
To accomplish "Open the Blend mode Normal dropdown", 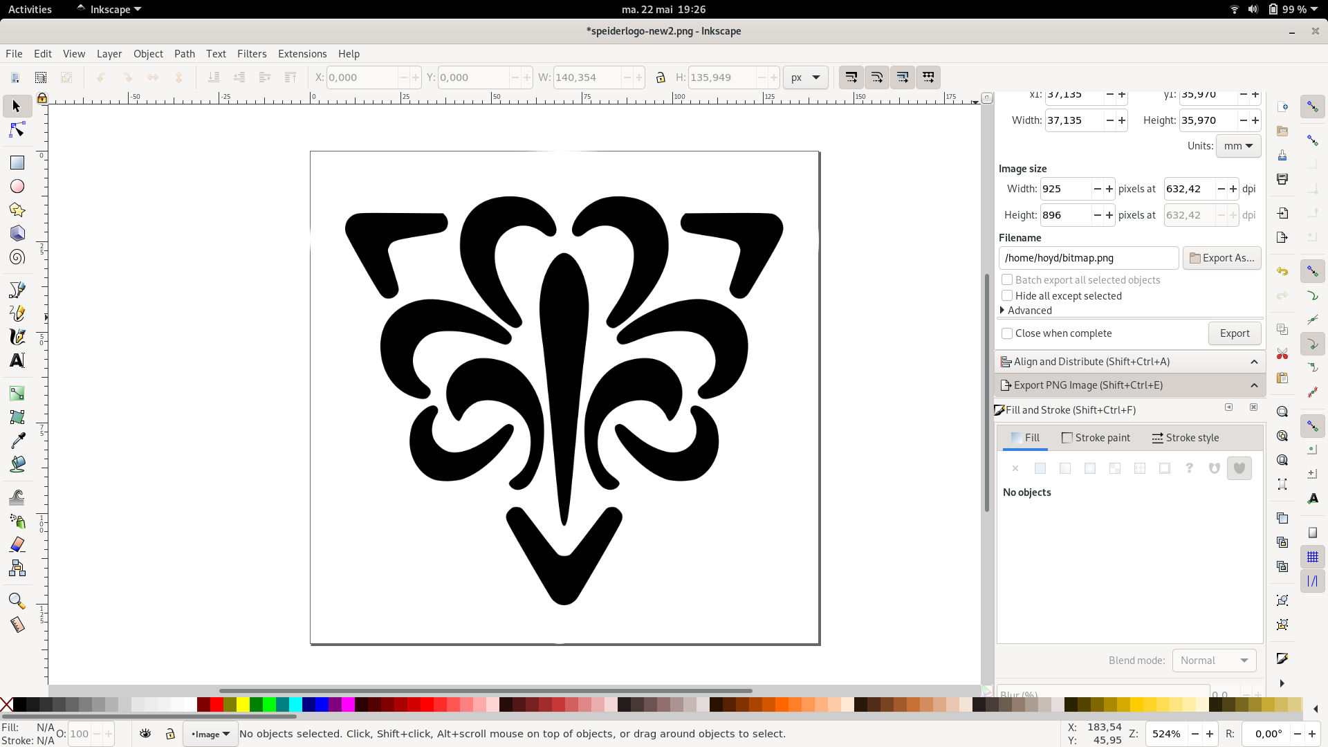I will [x=1214, y=661].
